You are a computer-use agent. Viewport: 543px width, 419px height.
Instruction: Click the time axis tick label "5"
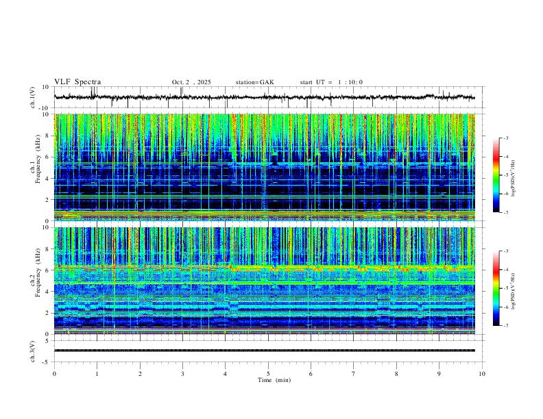click(268, 374)
